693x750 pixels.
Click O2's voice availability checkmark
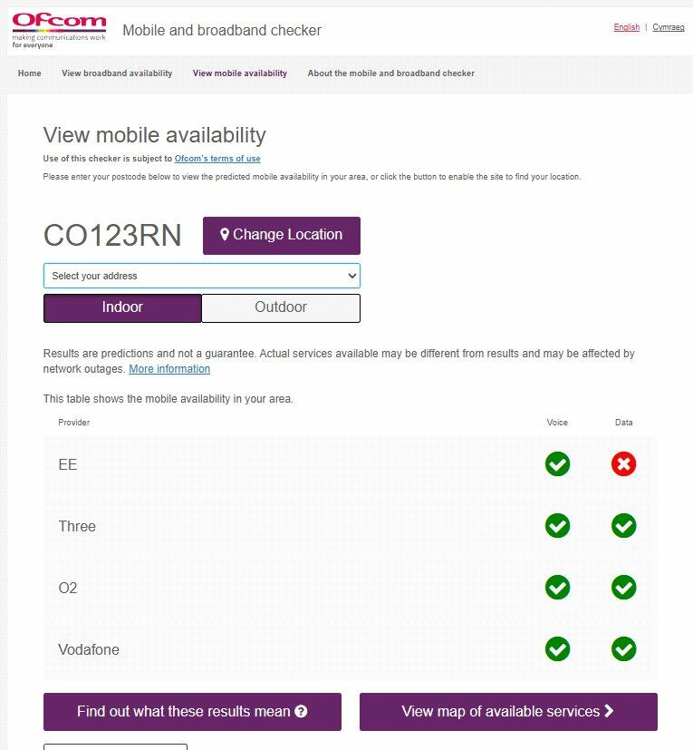[557, 588]
